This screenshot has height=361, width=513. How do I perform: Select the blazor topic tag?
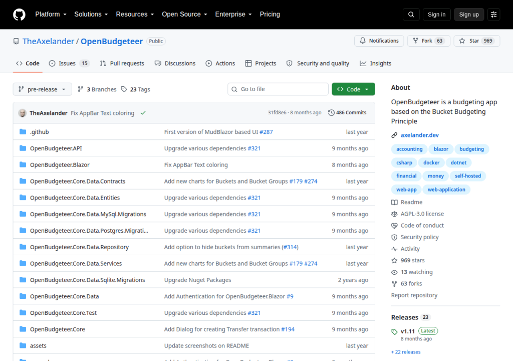pos(441,149)
